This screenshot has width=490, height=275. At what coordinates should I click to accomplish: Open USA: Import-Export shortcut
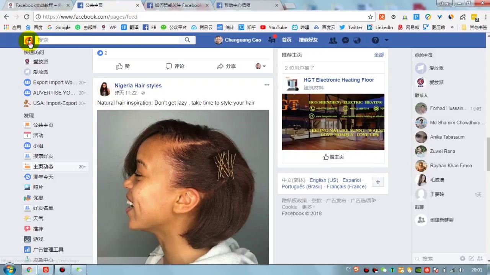point(56,103)
